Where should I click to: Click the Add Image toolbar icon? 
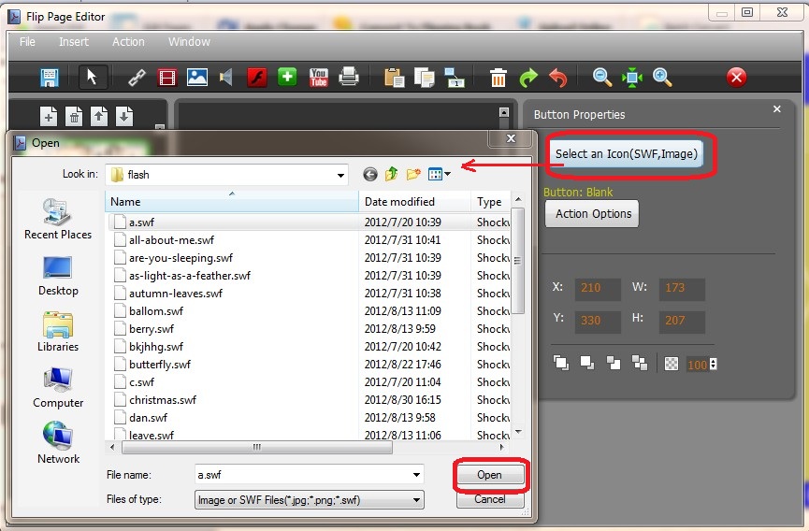coord(196,78)
